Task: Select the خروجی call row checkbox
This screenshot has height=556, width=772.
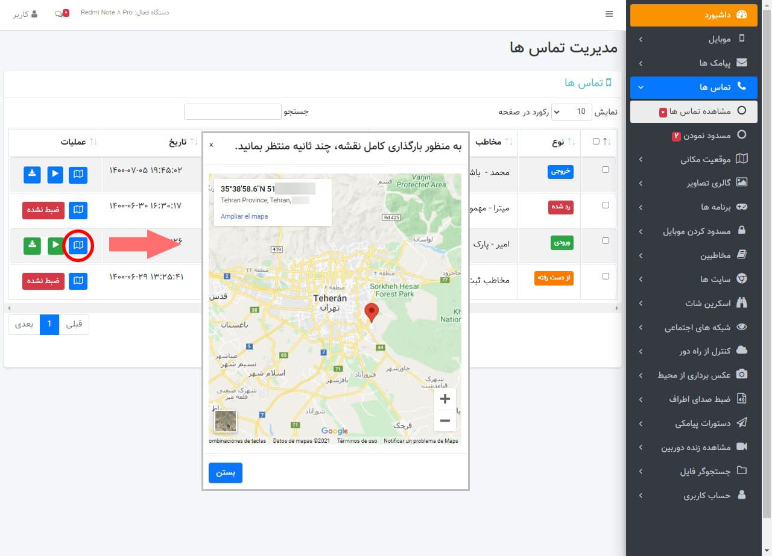Action: coord(606,170)
